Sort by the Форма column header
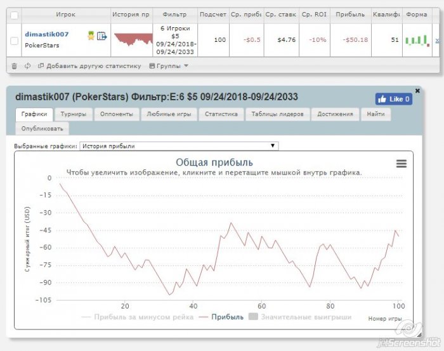The width and height of the screenshot is (444, 351). click(417, 15)
